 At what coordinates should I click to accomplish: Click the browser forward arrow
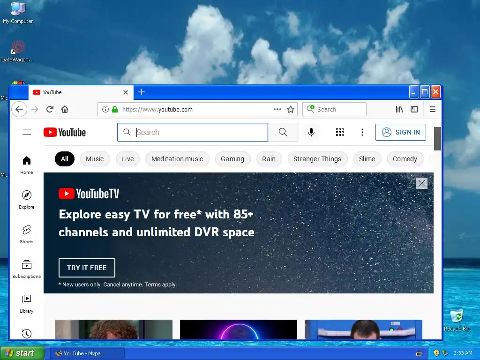pos(35,109)
